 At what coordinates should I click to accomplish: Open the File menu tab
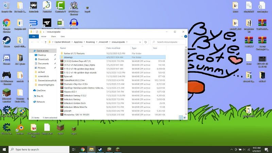[x=34, y=36]
